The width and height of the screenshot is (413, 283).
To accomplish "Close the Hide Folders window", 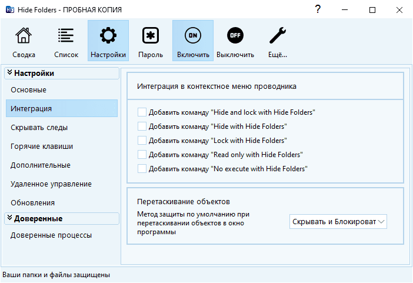I will (x=399, y=10).
